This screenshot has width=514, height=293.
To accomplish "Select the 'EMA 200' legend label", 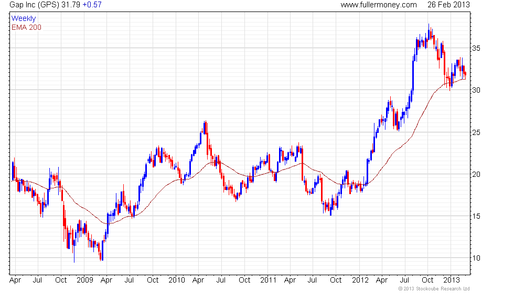I will (x=27, y=27).
